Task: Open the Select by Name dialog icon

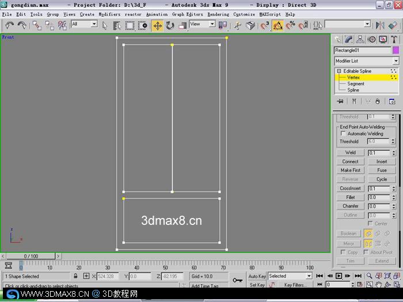Action: 117,25
